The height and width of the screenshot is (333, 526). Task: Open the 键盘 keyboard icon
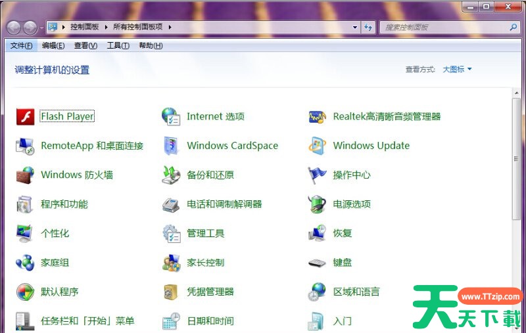tap(317, 263)
